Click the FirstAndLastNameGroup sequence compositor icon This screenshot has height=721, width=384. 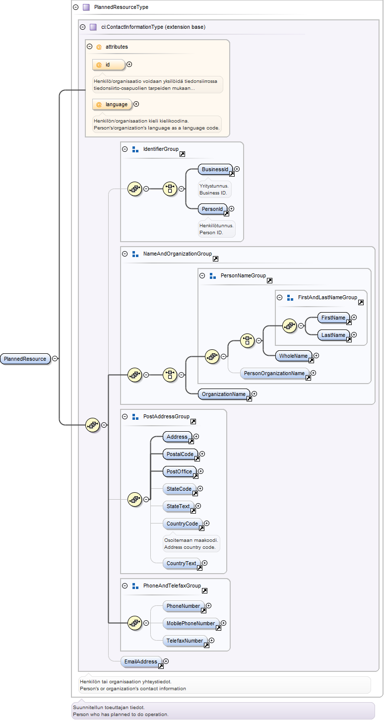pos(290,326)
